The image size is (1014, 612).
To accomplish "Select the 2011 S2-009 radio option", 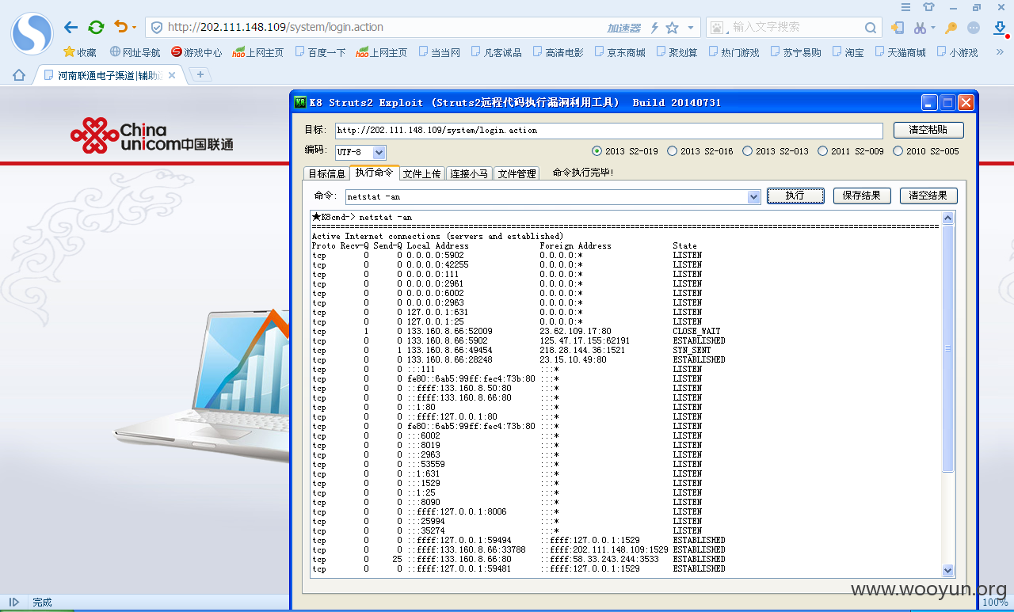I will point(851,151).
